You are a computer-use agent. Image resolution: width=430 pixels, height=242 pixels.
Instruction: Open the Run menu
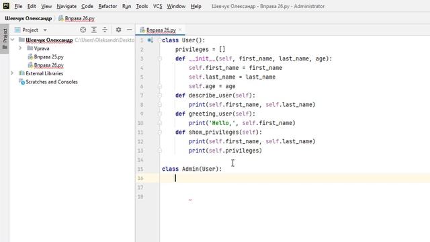click(126, 6)
